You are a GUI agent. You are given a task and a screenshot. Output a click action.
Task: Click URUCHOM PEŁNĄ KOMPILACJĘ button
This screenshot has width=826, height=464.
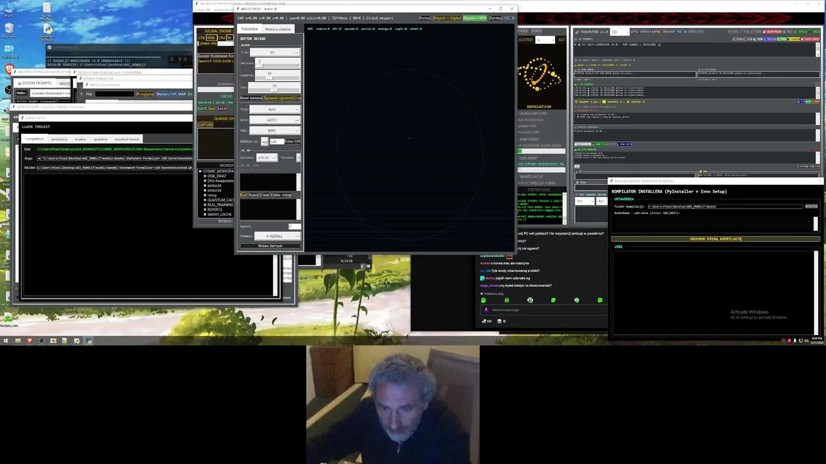coord(716,238)
